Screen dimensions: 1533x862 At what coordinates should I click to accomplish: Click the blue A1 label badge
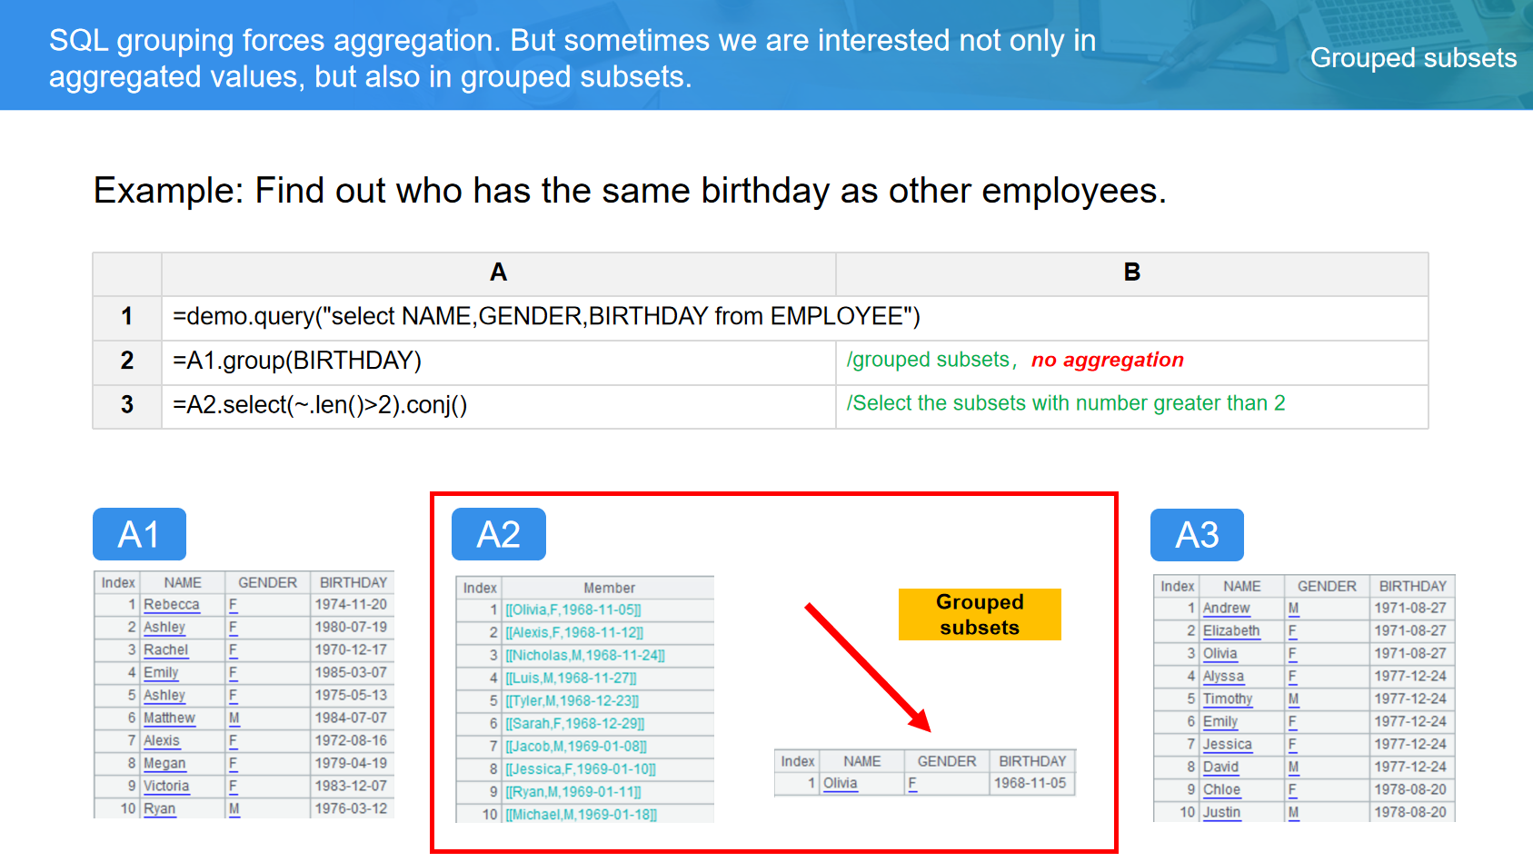(139, 534)
